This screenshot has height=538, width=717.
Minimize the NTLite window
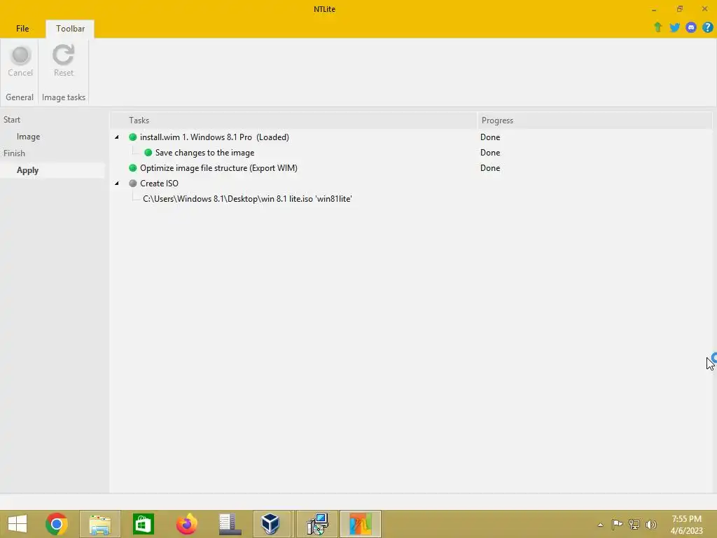pyautogui.click(x=654, y=9)
